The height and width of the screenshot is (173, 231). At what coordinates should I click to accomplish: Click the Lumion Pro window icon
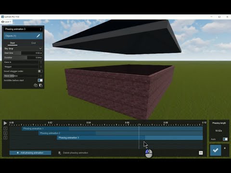[2, 17]
